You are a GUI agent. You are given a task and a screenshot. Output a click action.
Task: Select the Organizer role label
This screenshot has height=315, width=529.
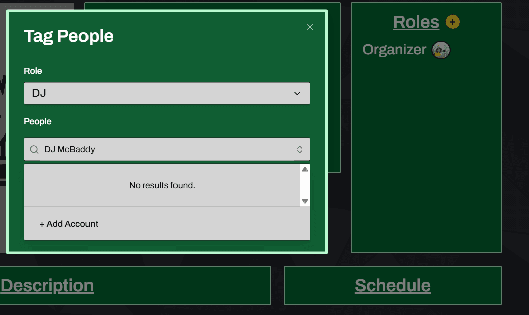(394, 50)
